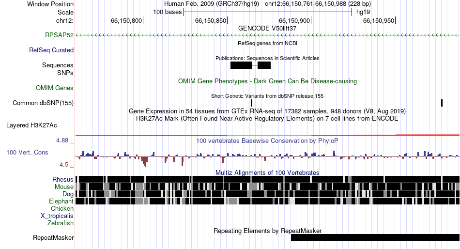Click the RefSeq genes from NCBI title
The image size is (460, 249).
pos(268,44)
